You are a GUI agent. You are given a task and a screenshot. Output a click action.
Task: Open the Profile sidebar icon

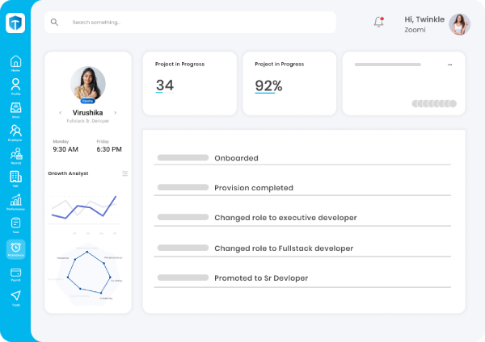tap(15, 85)
